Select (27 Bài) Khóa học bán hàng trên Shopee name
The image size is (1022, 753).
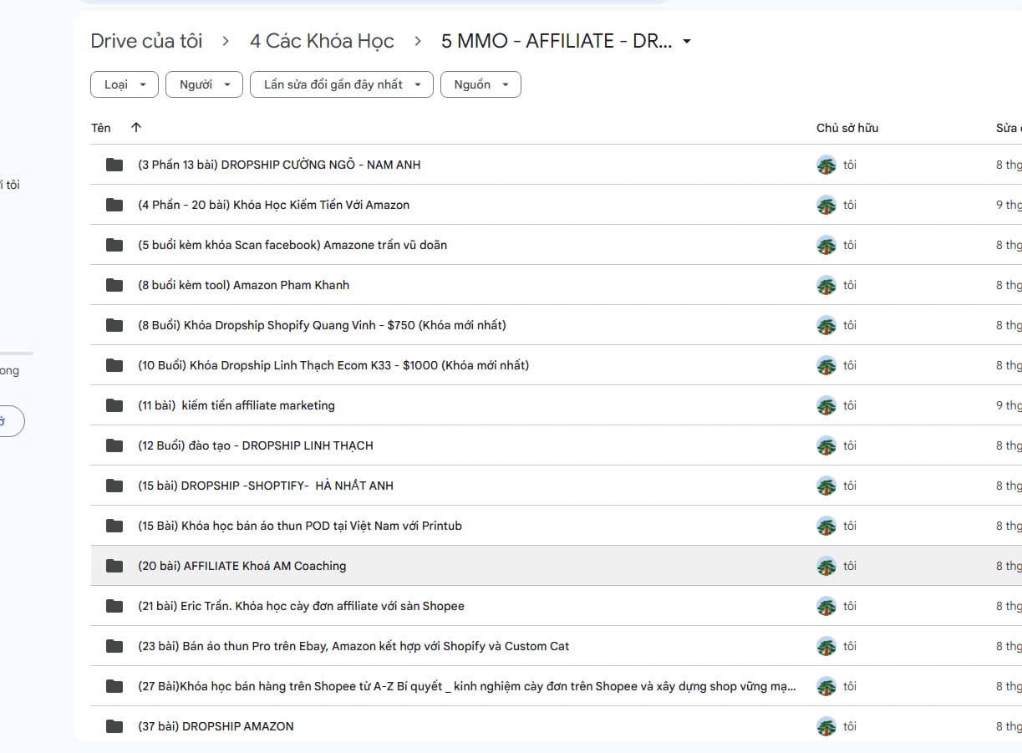pos(467,686)
